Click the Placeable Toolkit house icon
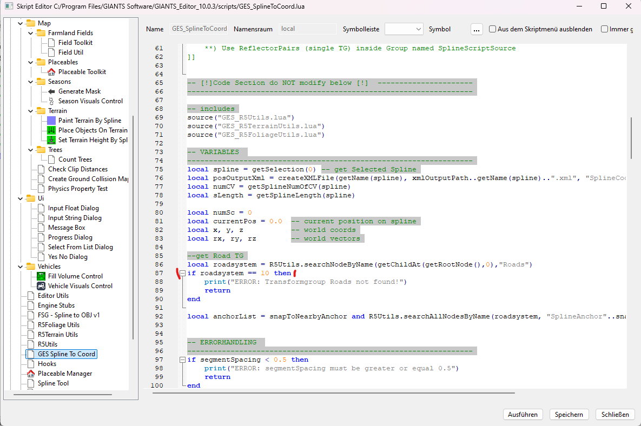This screenshot has width=641, height=426. (51, 72)
